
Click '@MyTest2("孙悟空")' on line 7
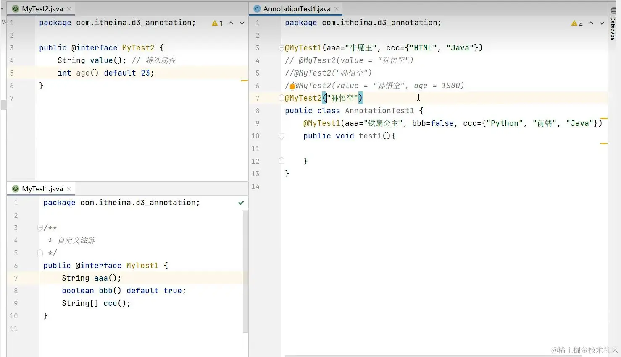pyautogui.click(x=324, y=98)
